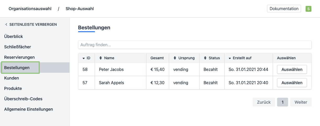Select order 57 from Sarah Appels
Screen dimensions: 320x126
[x=292, y=83]
